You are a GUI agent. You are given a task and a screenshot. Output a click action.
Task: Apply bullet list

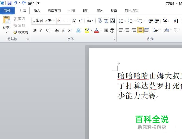point(121,21)
